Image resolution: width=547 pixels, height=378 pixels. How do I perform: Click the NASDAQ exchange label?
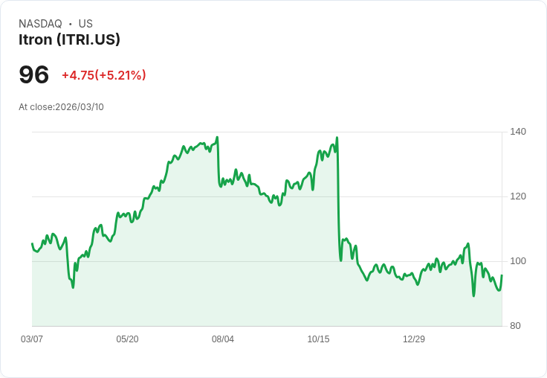coord(40,24)
